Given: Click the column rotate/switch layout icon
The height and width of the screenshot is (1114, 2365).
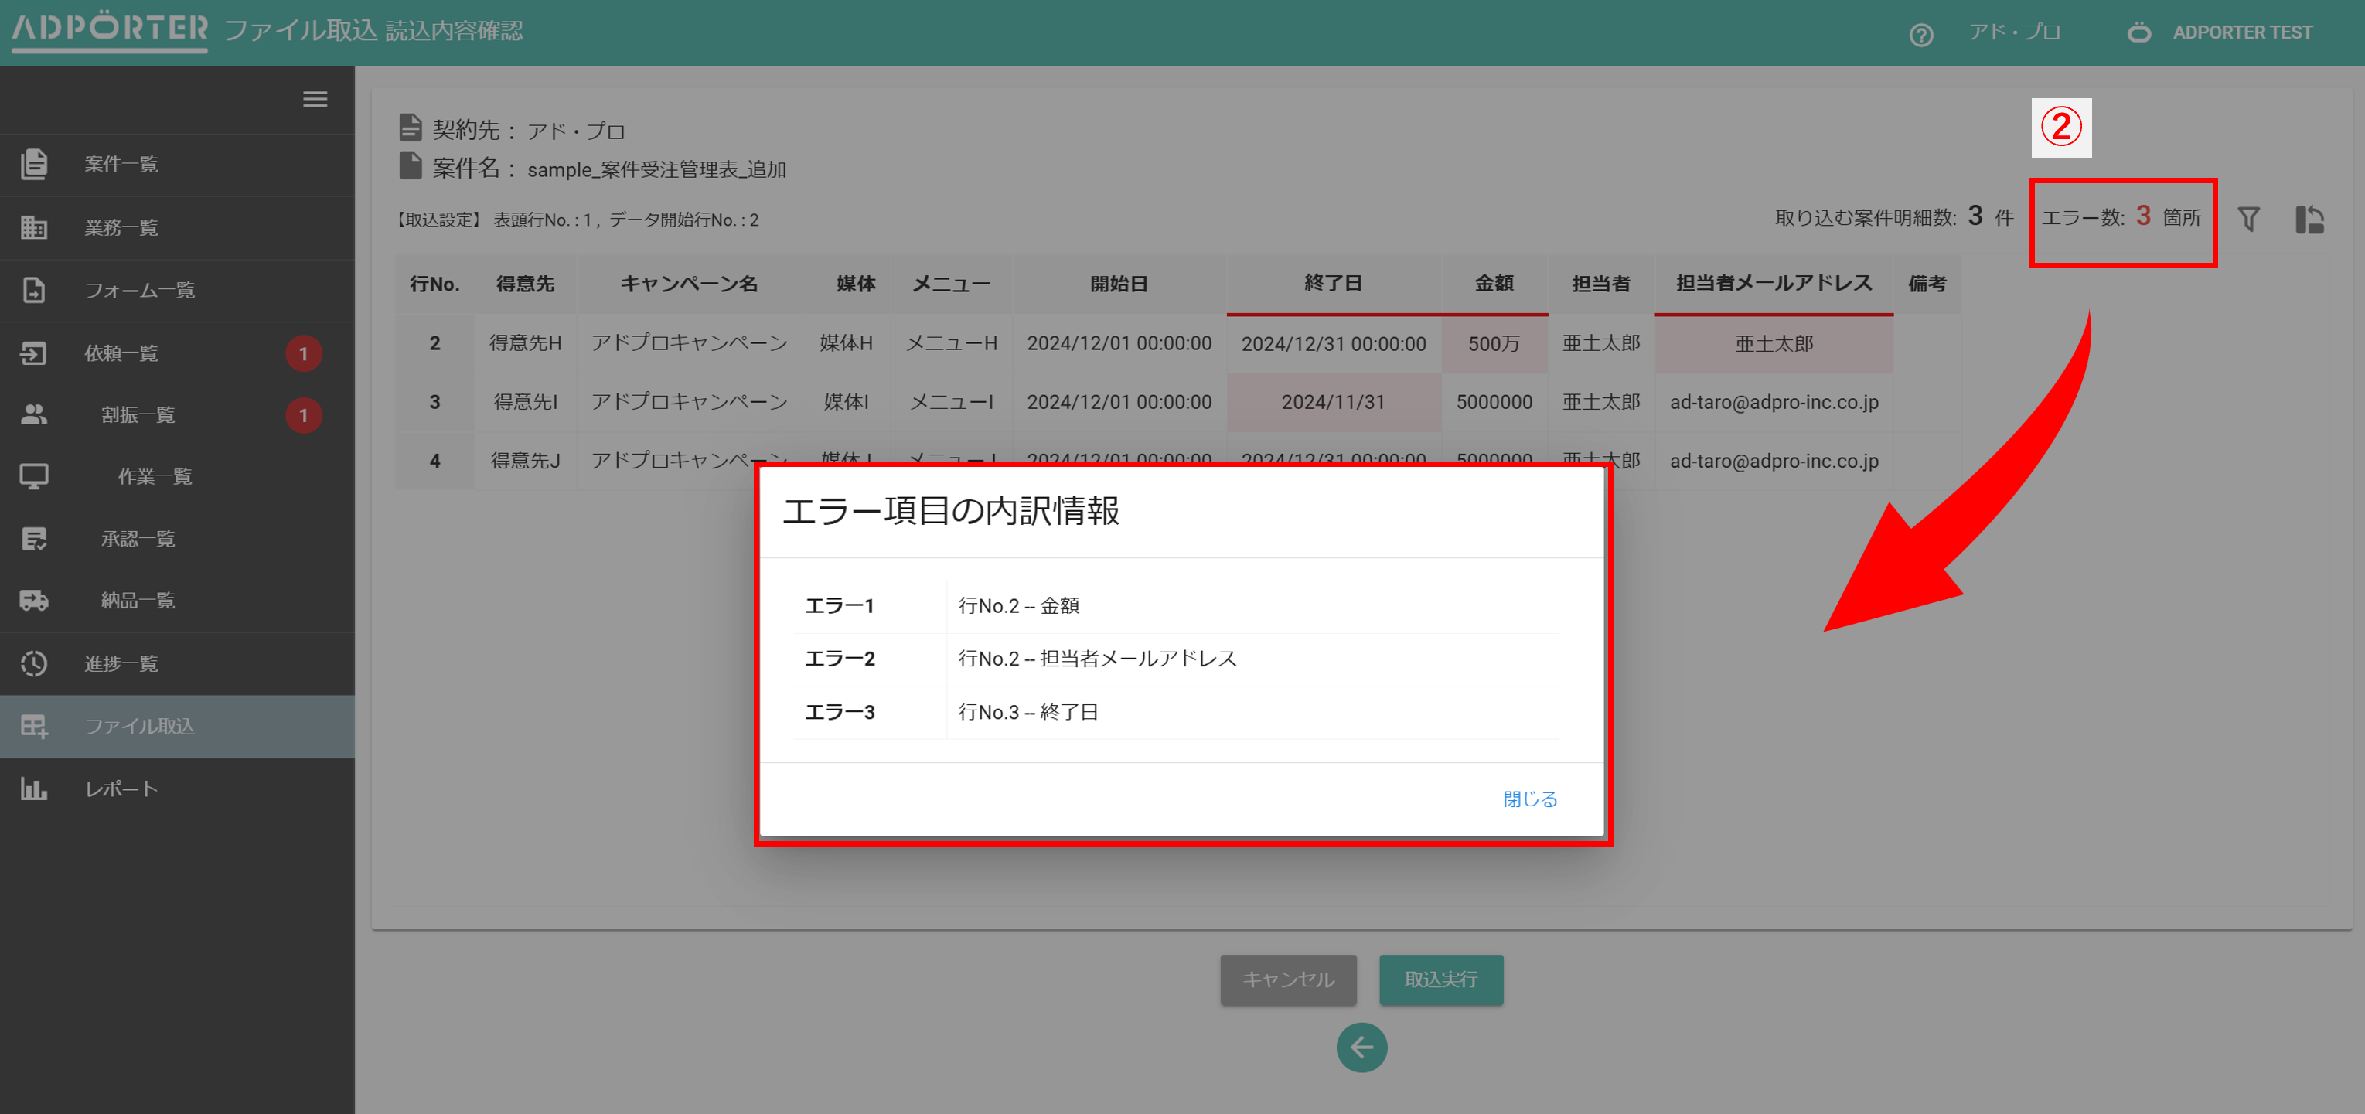Looking at the screenshot, I should 2309,220.
